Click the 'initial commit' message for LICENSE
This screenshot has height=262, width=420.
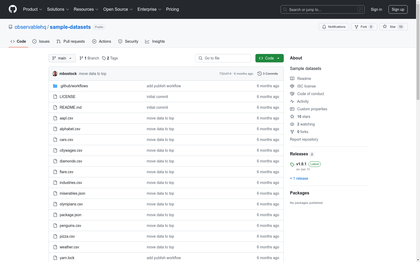click(157, 97)
